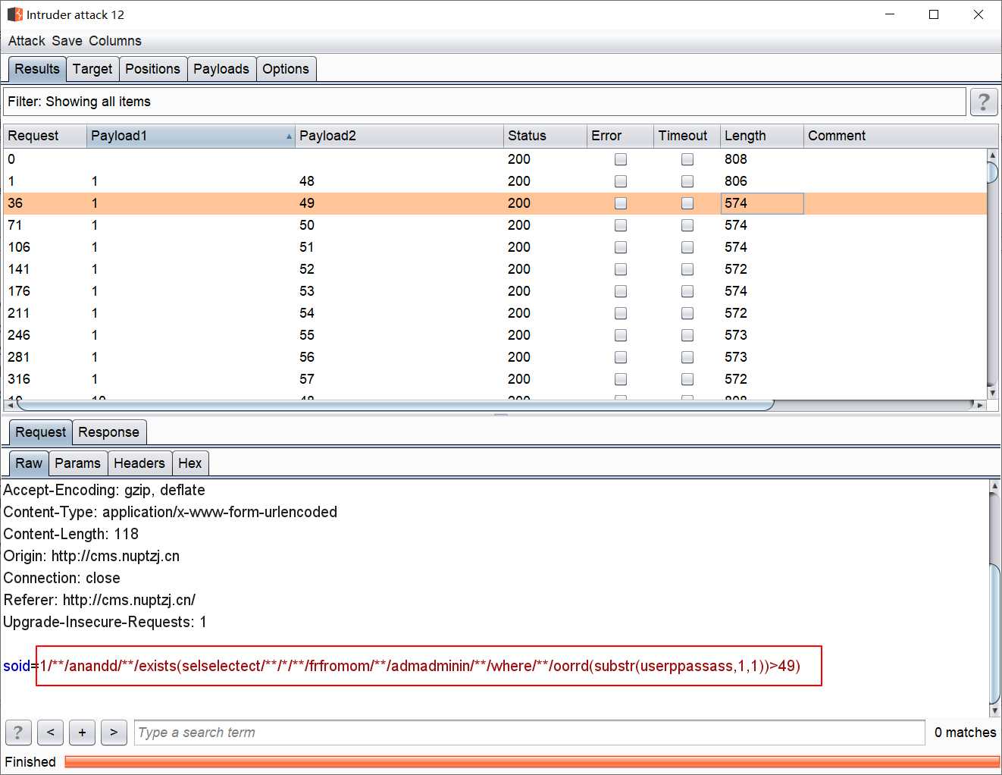The image size is (1002, 775).
Task: Select result row with request 176
Action: (x=495, y=291)
